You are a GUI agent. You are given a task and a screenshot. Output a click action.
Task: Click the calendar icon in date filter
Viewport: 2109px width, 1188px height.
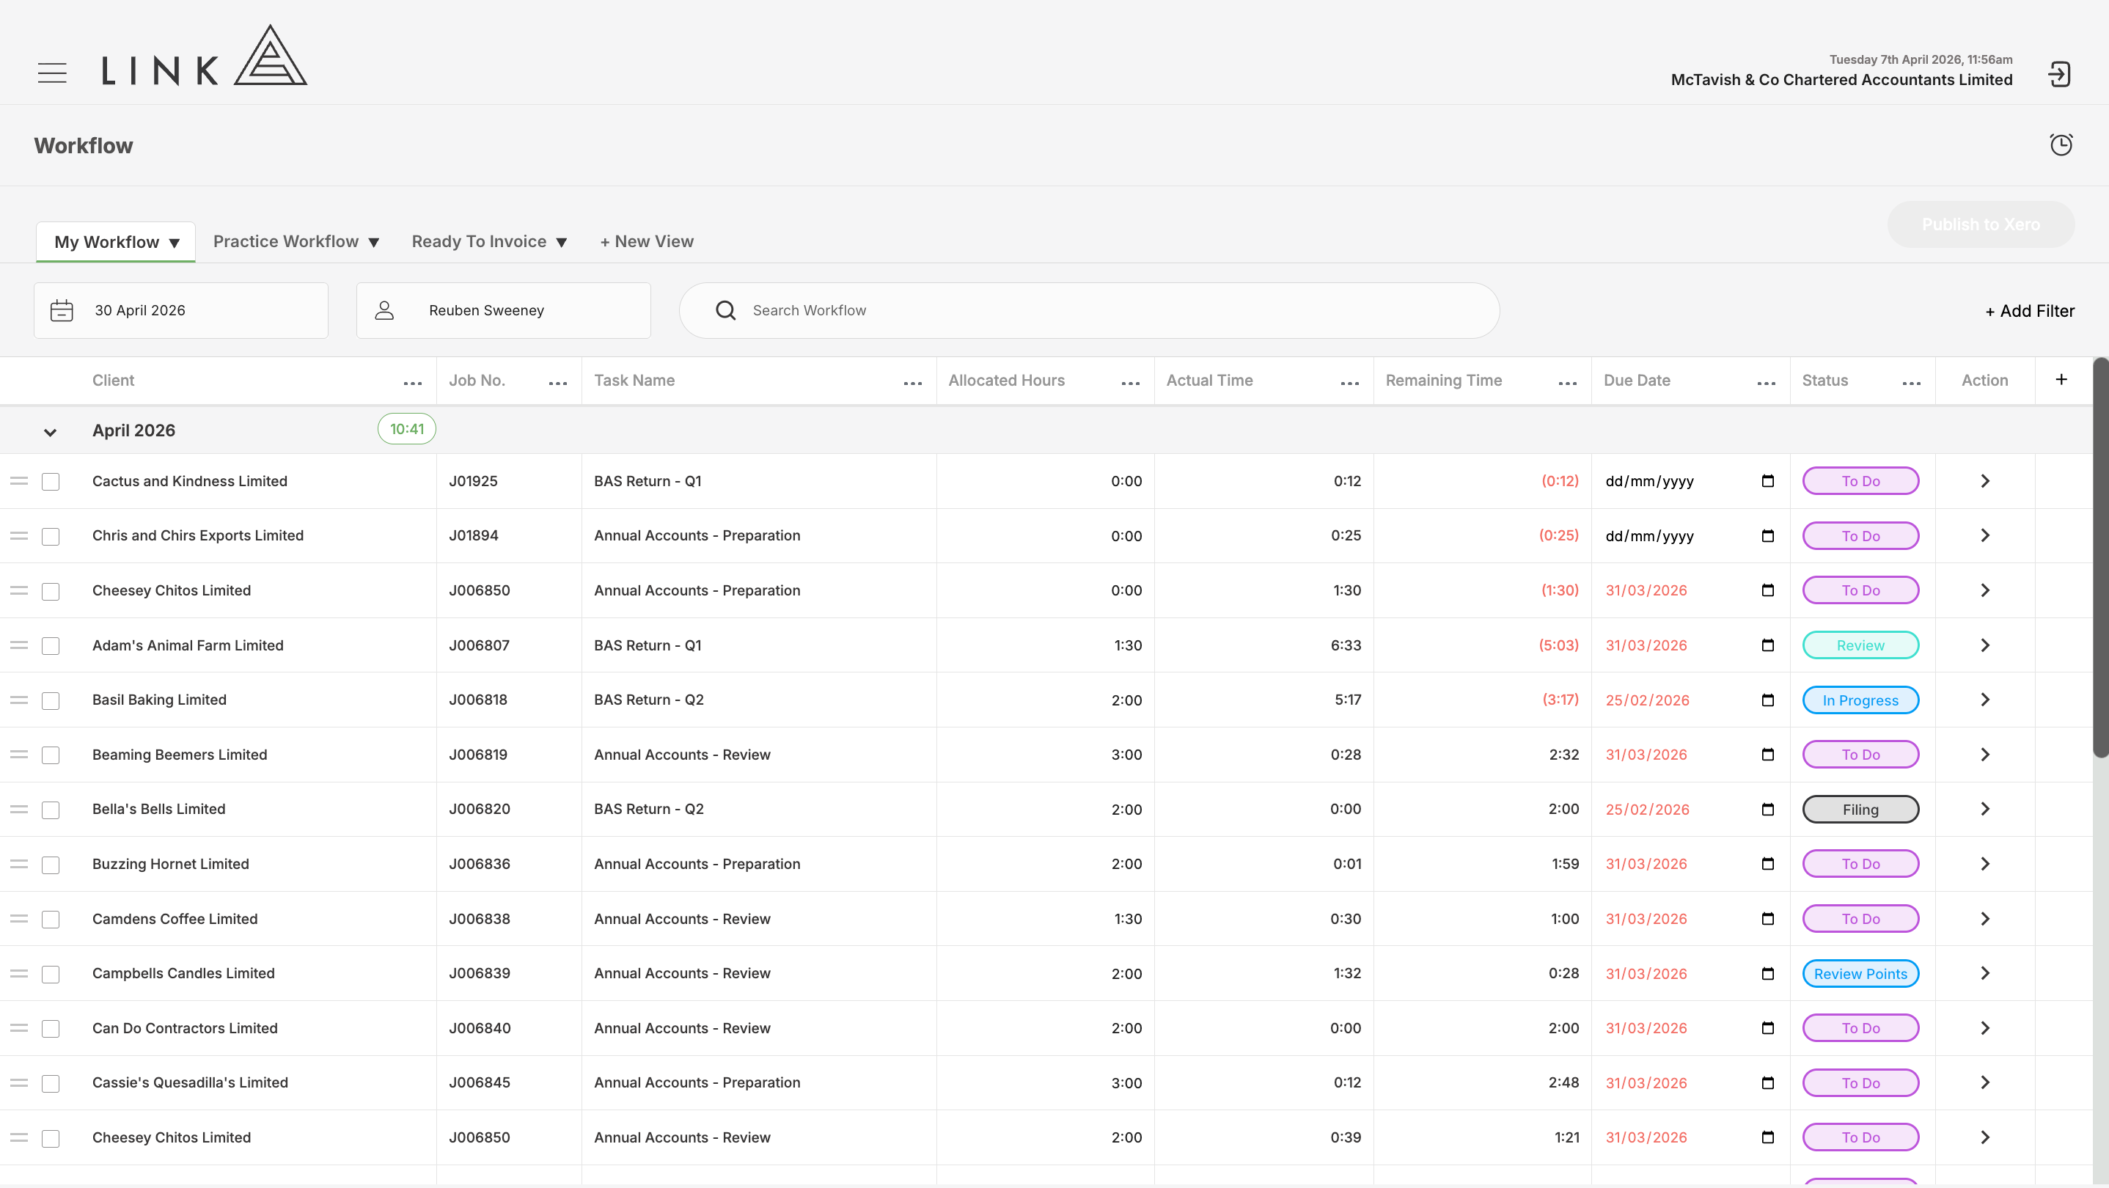(62, 310)
